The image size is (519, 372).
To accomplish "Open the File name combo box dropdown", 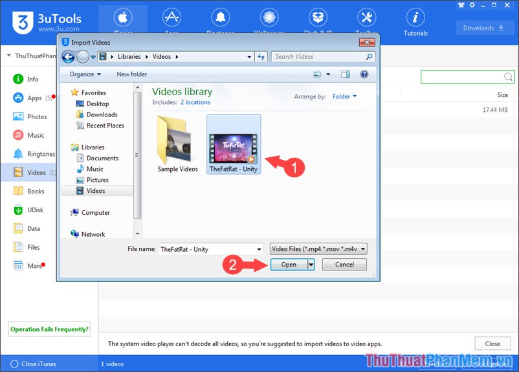I will pos(259,249).
